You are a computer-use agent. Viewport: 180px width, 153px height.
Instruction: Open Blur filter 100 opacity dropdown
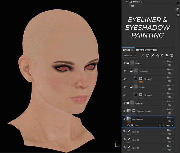(168, 125)
